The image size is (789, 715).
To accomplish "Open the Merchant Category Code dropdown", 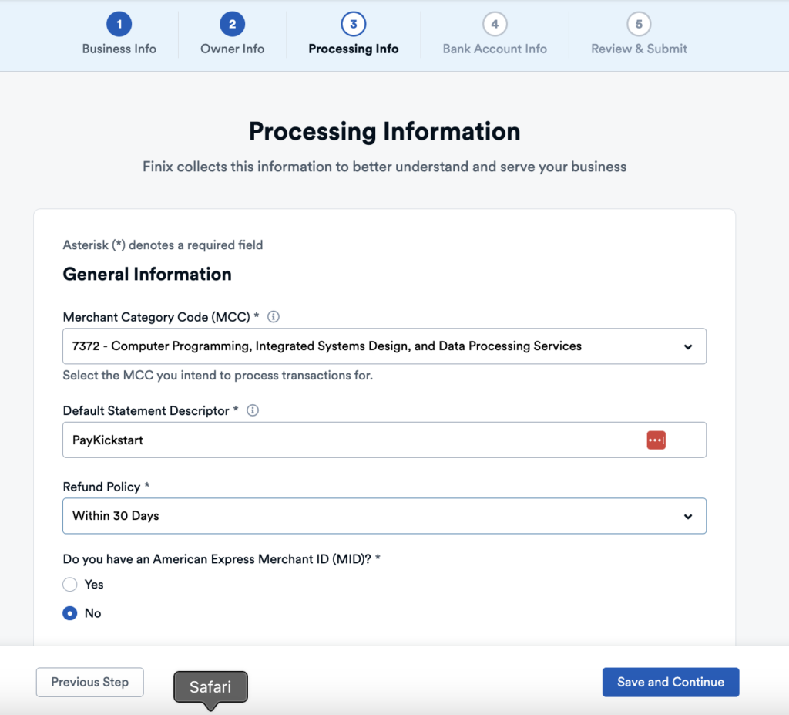I will pos(384,346).
